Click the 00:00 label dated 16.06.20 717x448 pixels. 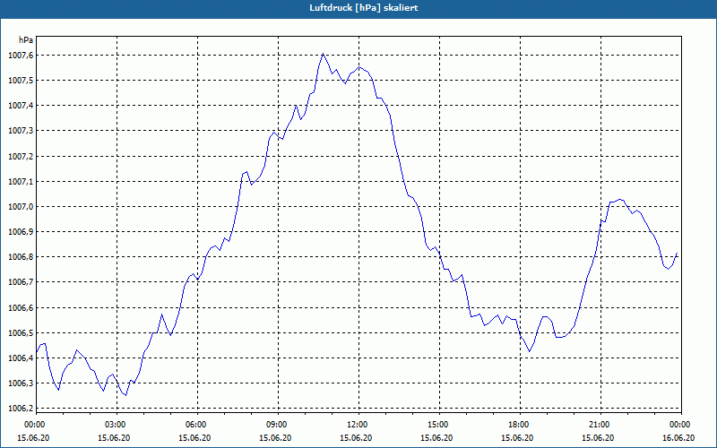[x=681, y=425]
